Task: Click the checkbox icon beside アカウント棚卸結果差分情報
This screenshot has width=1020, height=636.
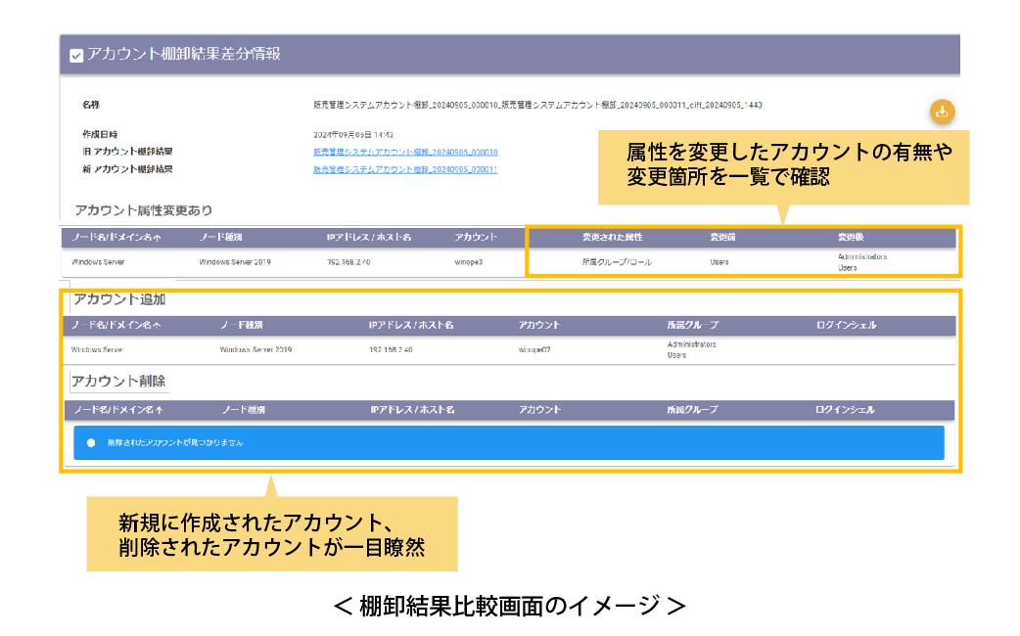Action: point(76,57)
